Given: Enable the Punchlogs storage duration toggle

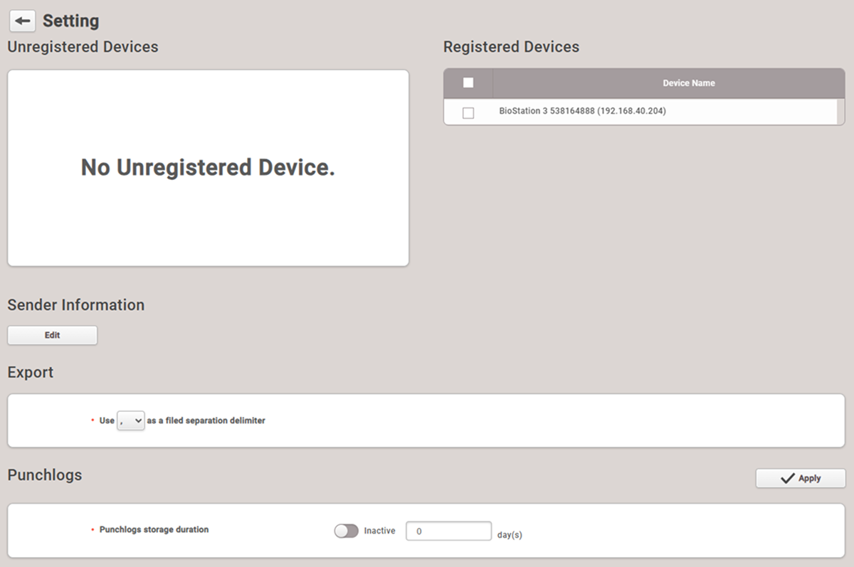Looking at the screenshot, I should [x=347, y=531].
